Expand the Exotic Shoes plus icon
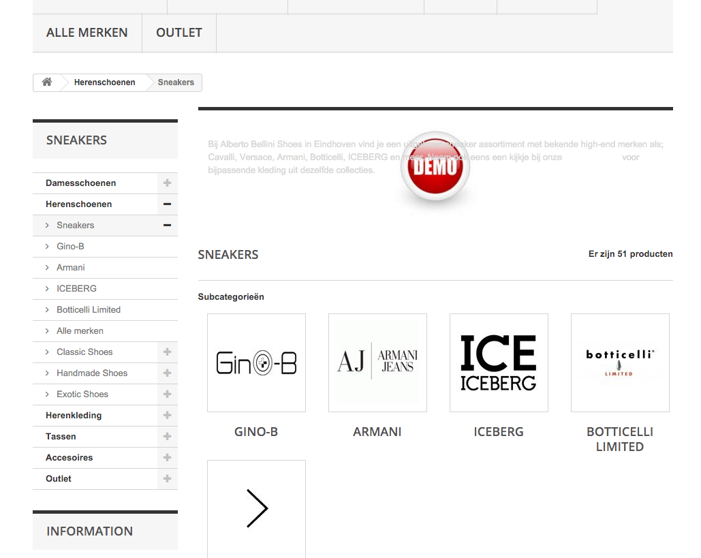 tap(167, 394)
